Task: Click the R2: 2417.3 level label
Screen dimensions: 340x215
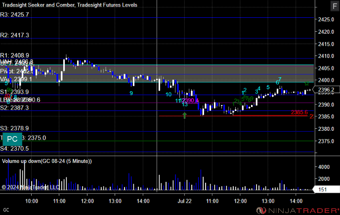Action: [x=14, y=35]
